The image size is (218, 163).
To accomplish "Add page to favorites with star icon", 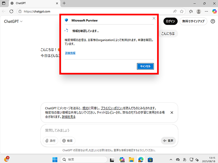I will pyautogui.click(x=182, y=11).
